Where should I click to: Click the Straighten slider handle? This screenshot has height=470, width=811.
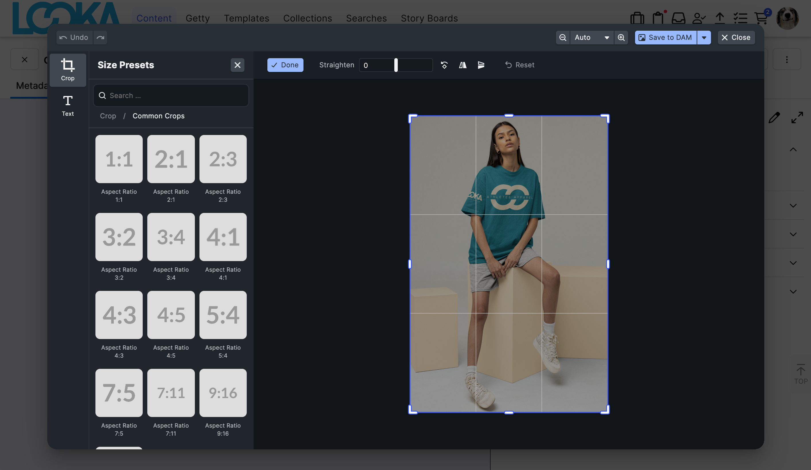click(396, 65)
